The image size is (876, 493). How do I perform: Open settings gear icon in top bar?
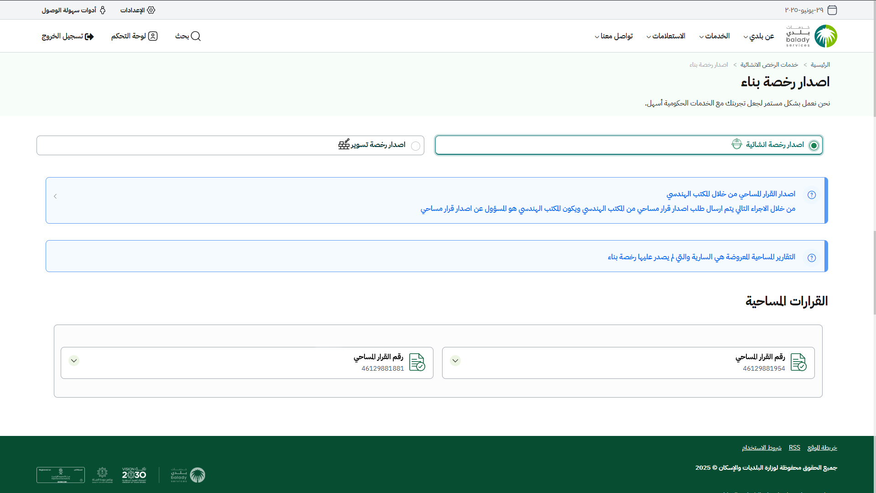151,10
